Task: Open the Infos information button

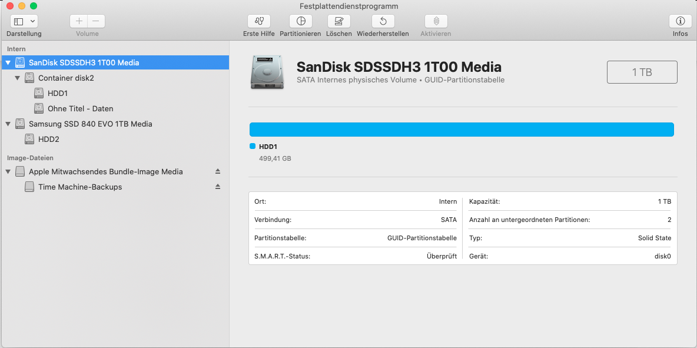Action: [680, 21]
